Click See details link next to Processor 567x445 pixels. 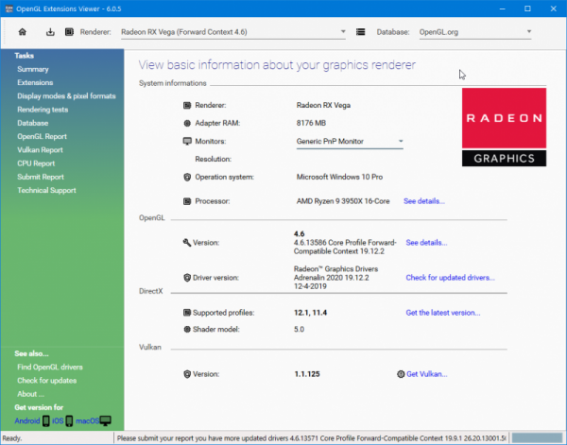(423, 201)
